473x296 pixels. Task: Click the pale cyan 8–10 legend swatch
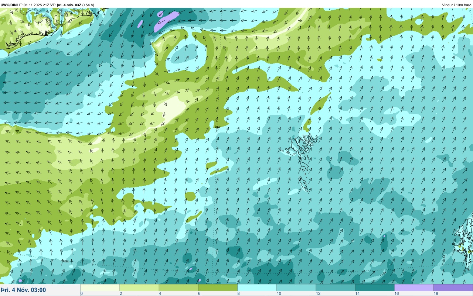257,288
